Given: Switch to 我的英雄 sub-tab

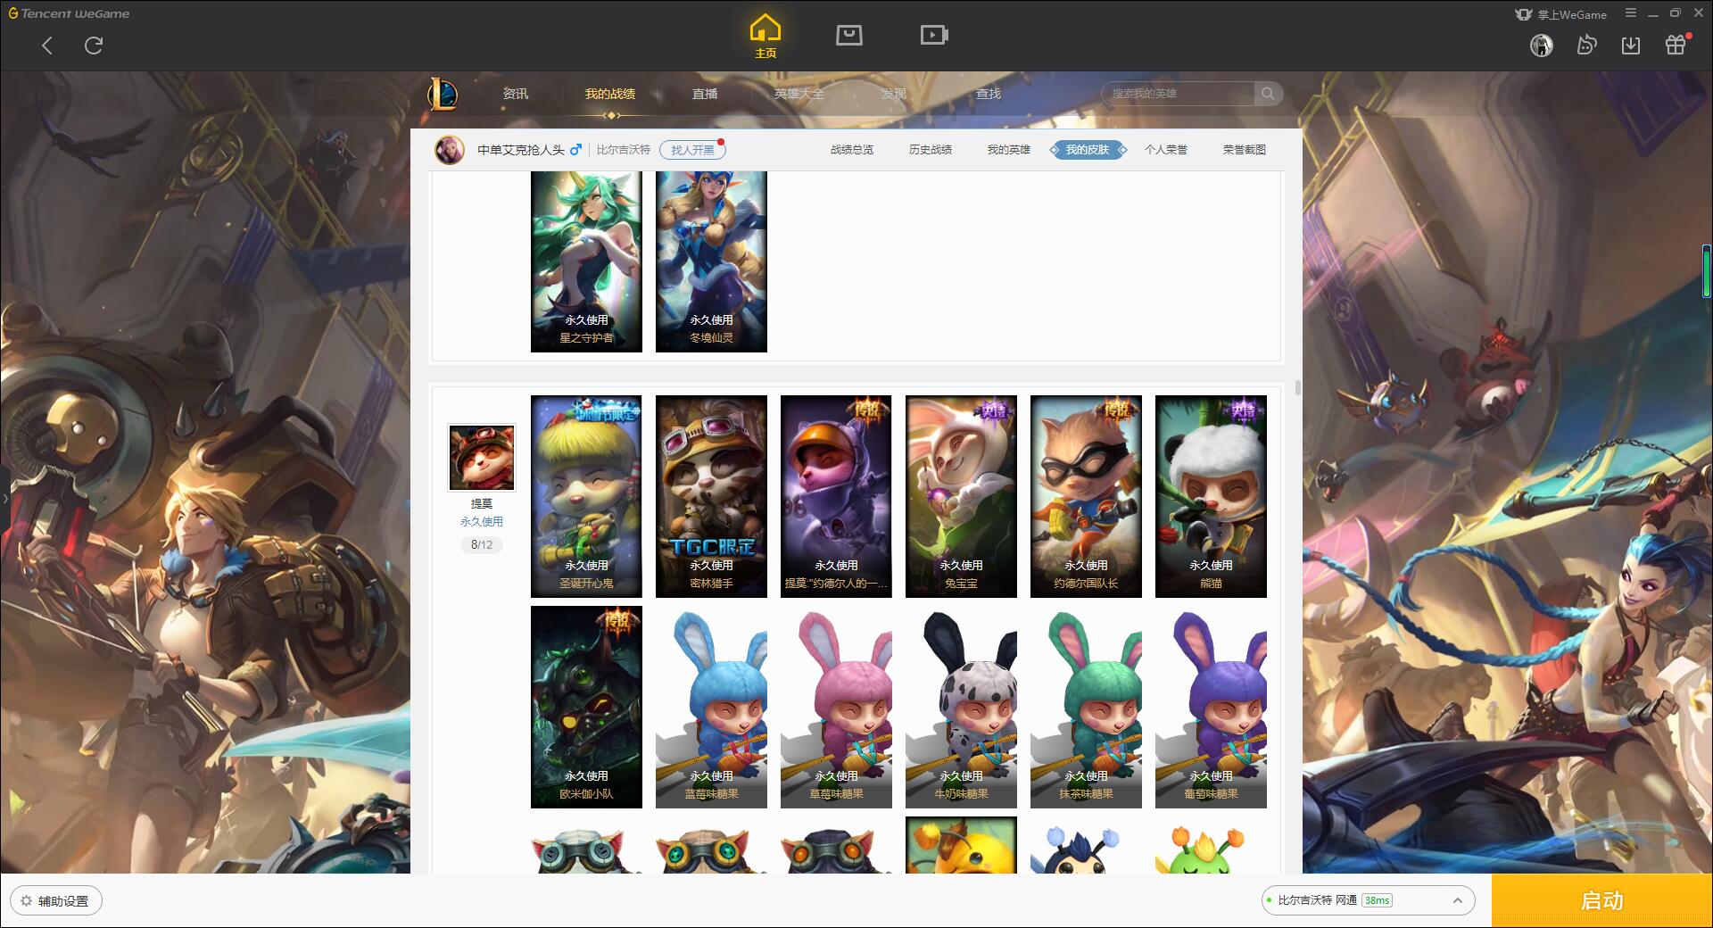Looking at the screenshot, I should [x=1009, y=150].
